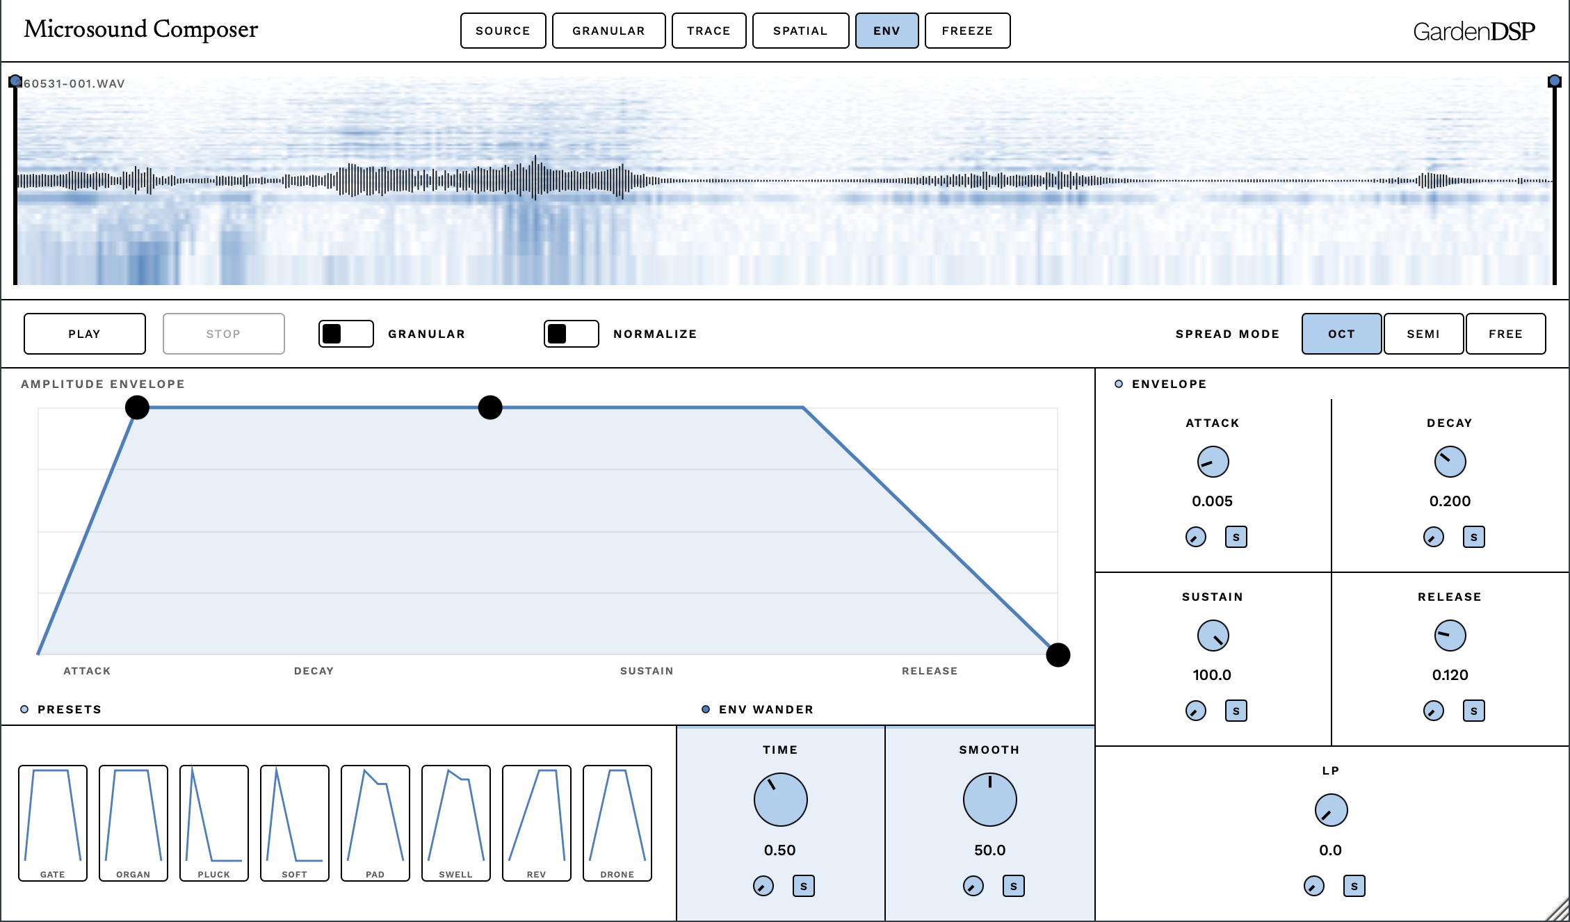Viewport: 1570px width, 922px height.
Task: Toggle the ENVELOPE section indicator dot
Action: coord(1119,384)
